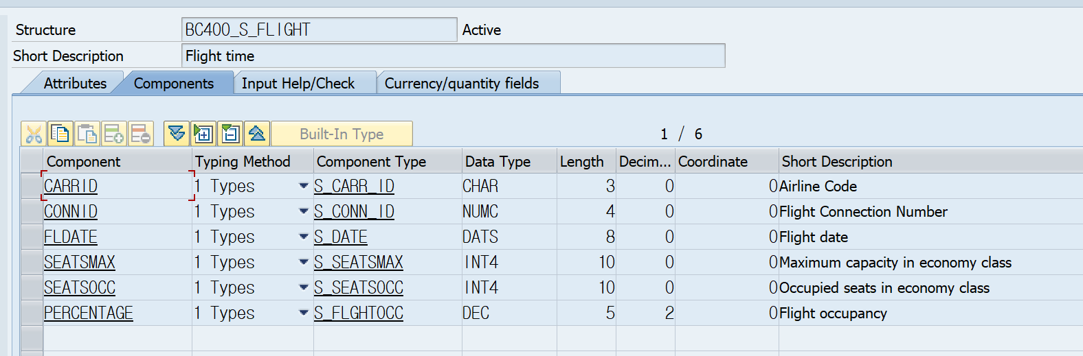Click the Structure name field BC400_S_FLIGHT
This screenshot has width=1083, height=356.
[320, 29]
